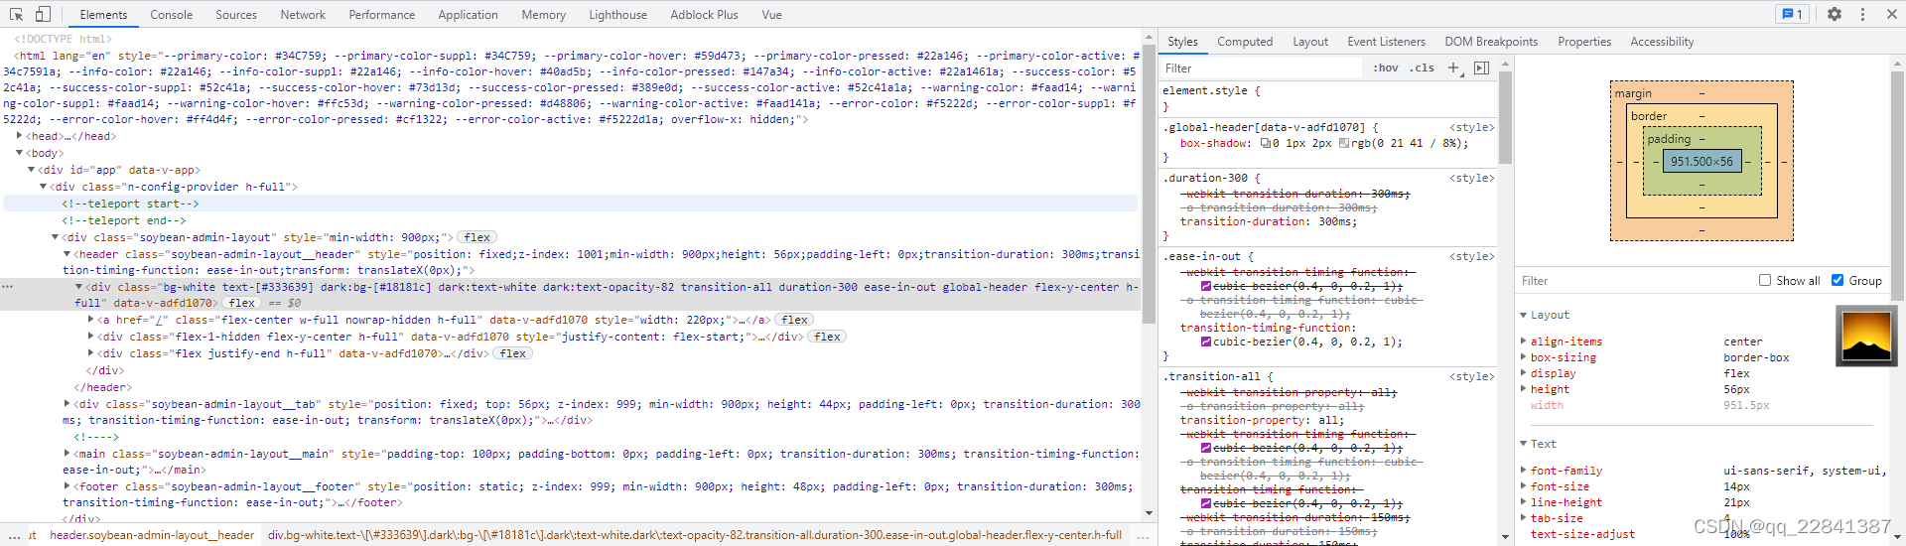Open the issues counter badge showing 1
The image size is (1906, 546).
click(x=1792, y=14)
